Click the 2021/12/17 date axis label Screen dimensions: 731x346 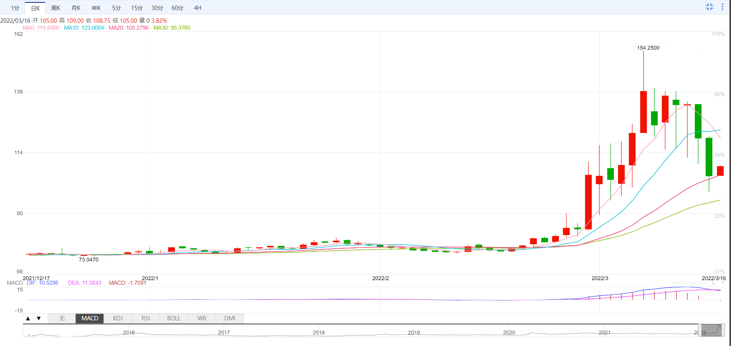[37, 278]
